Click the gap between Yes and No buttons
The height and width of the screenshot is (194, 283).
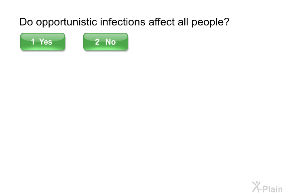74,42
